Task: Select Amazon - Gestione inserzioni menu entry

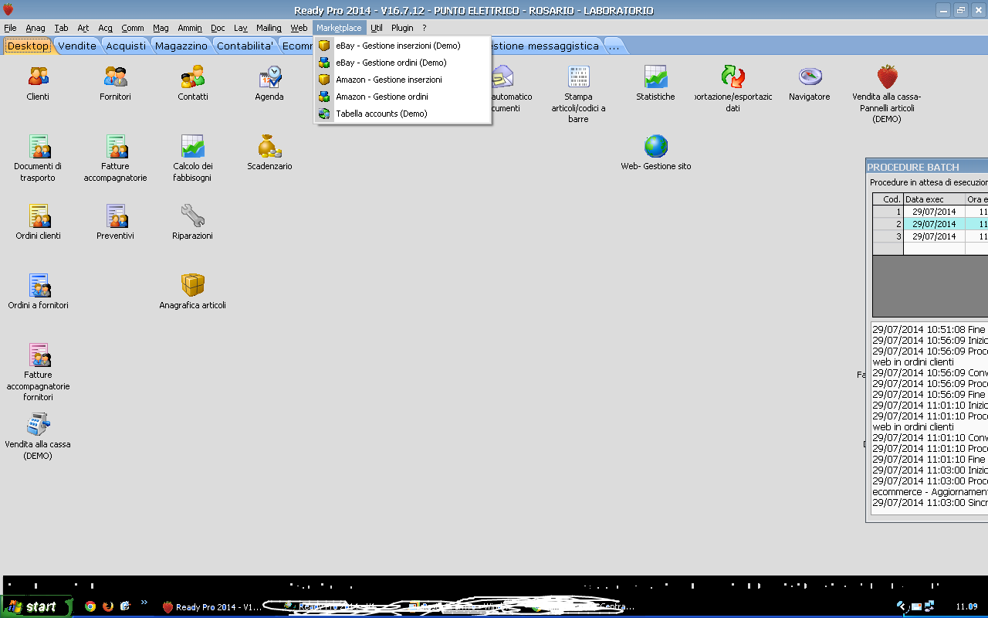Action: click(x=389, y=80)
